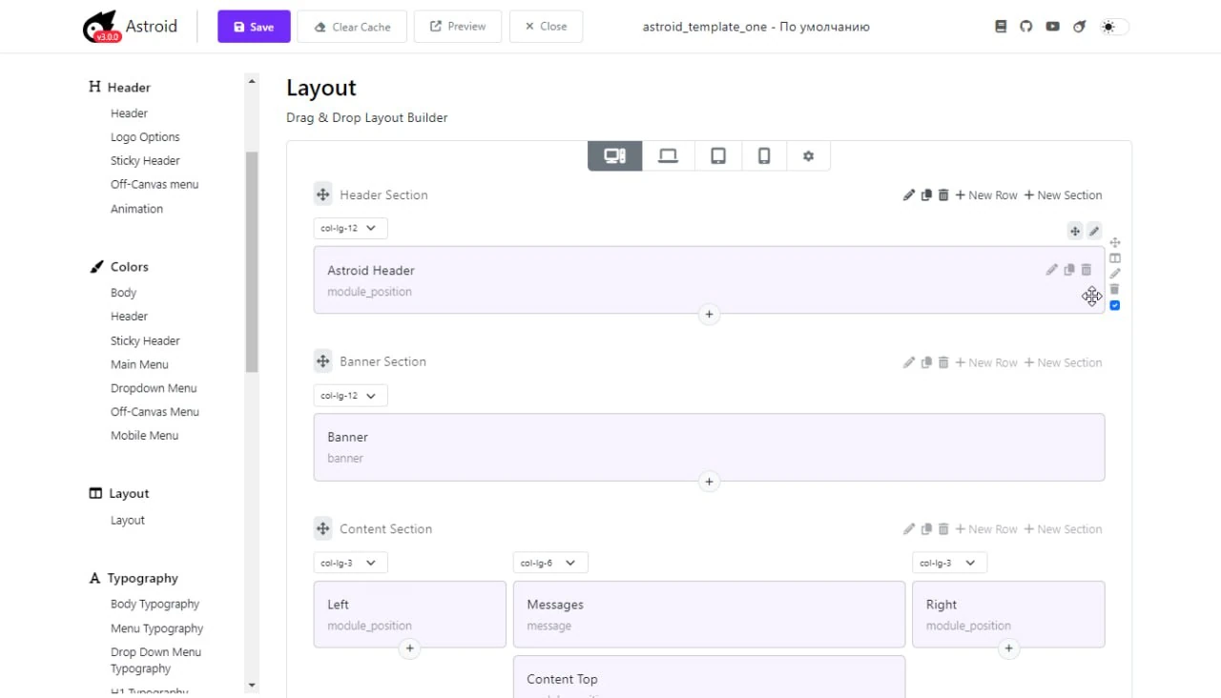The image size is (1221, 698).
Task: Open the template Preview
Action: click(458, 27)
